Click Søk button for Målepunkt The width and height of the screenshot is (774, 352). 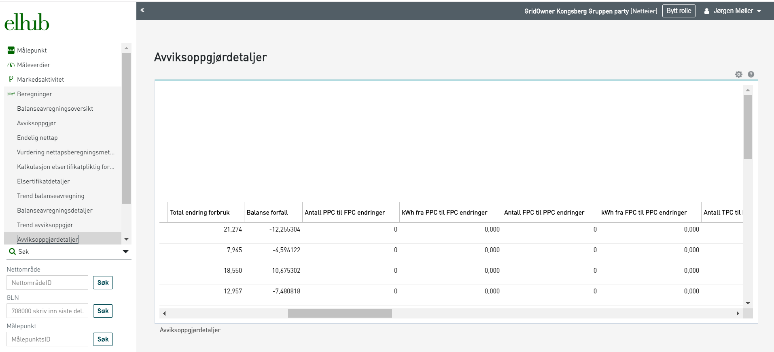point(103,339)
